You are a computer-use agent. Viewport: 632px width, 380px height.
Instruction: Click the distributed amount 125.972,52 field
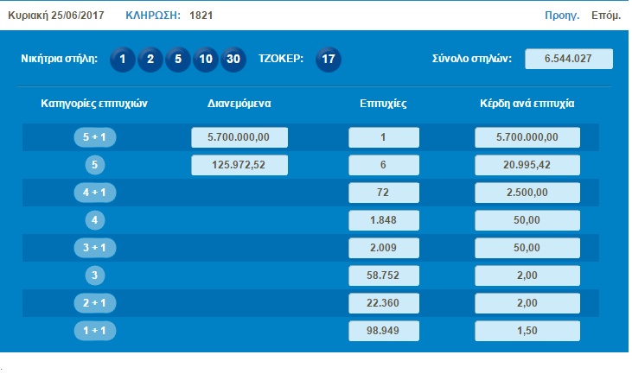tap(239, 166)
